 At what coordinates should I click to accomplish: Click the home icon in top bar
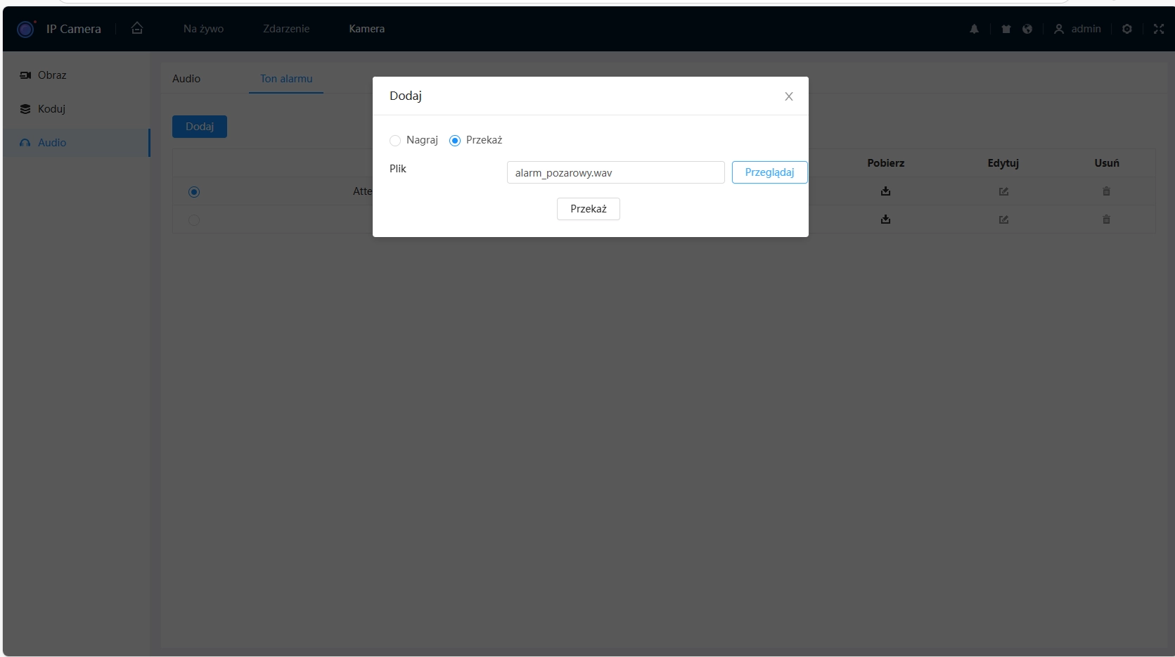(137, 28)
